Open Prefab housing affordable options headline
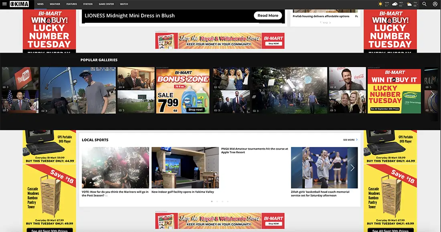The image size is (441, 232). pos(321,16)
